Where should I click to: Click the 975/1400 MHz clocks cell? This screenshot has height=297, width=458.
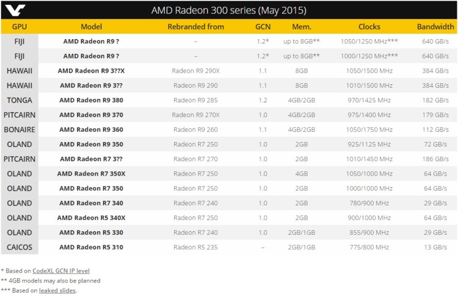(x=369, y=115)
